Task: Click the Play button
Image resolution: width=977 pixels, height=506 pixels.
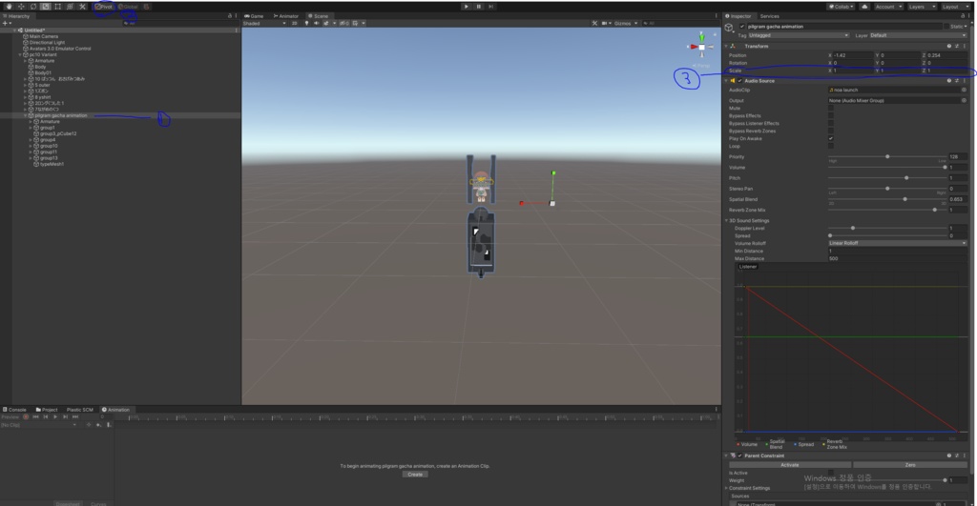Action: coord(466,7)
